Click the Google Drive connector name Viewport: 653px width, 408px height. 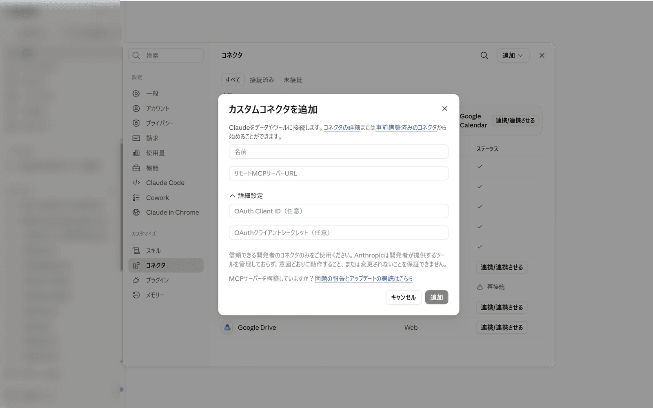coord(257,328)
